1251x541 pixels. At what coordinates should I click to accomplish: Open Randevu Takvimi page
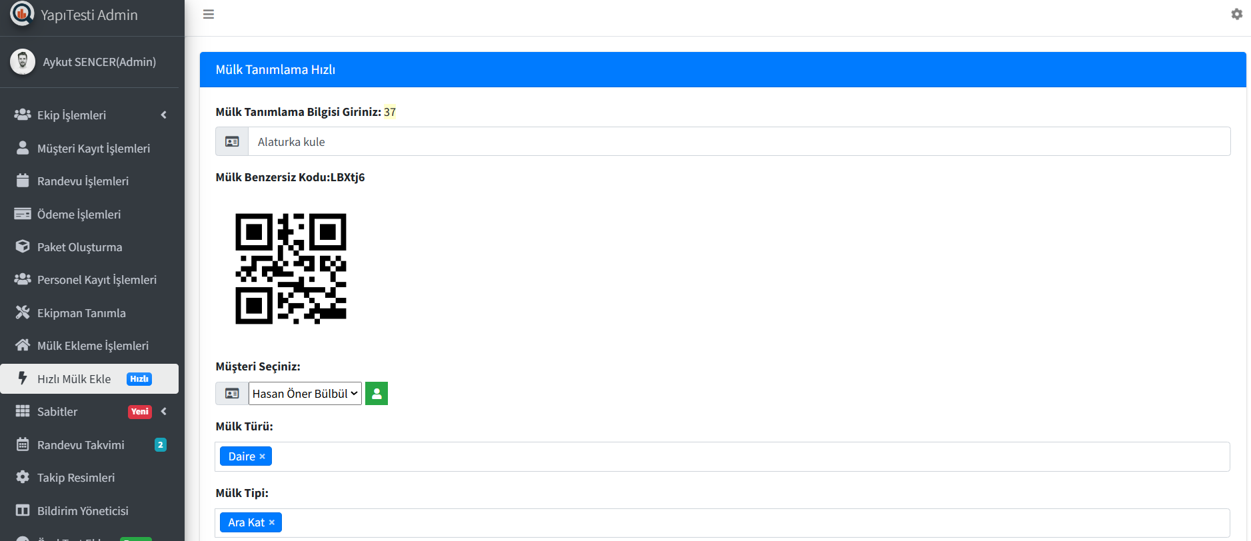(90, 444)
